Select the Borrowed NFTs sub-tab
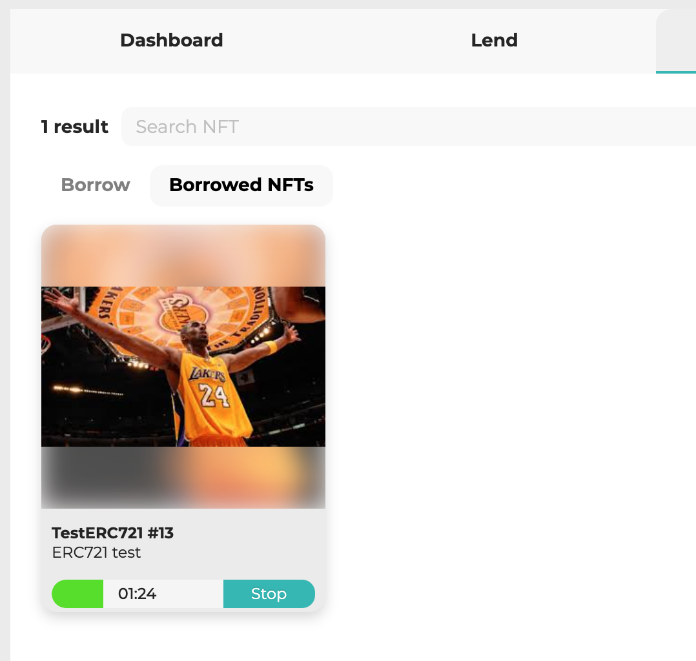Image resolution: width=696 pixels, height=661 pixels. tap(241, 185)
